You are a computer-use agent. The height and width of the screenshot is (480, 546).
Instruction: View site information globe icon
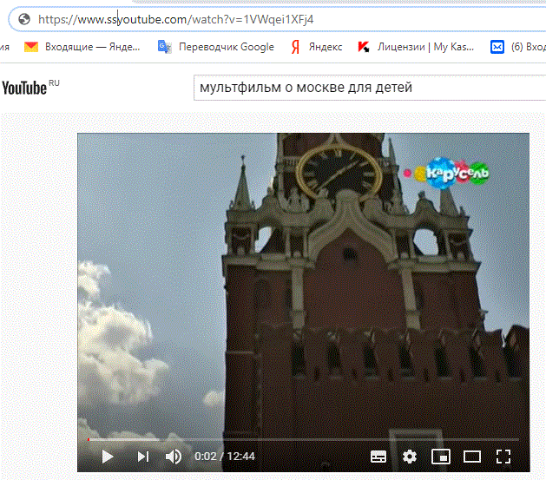(x=24, y=19)
